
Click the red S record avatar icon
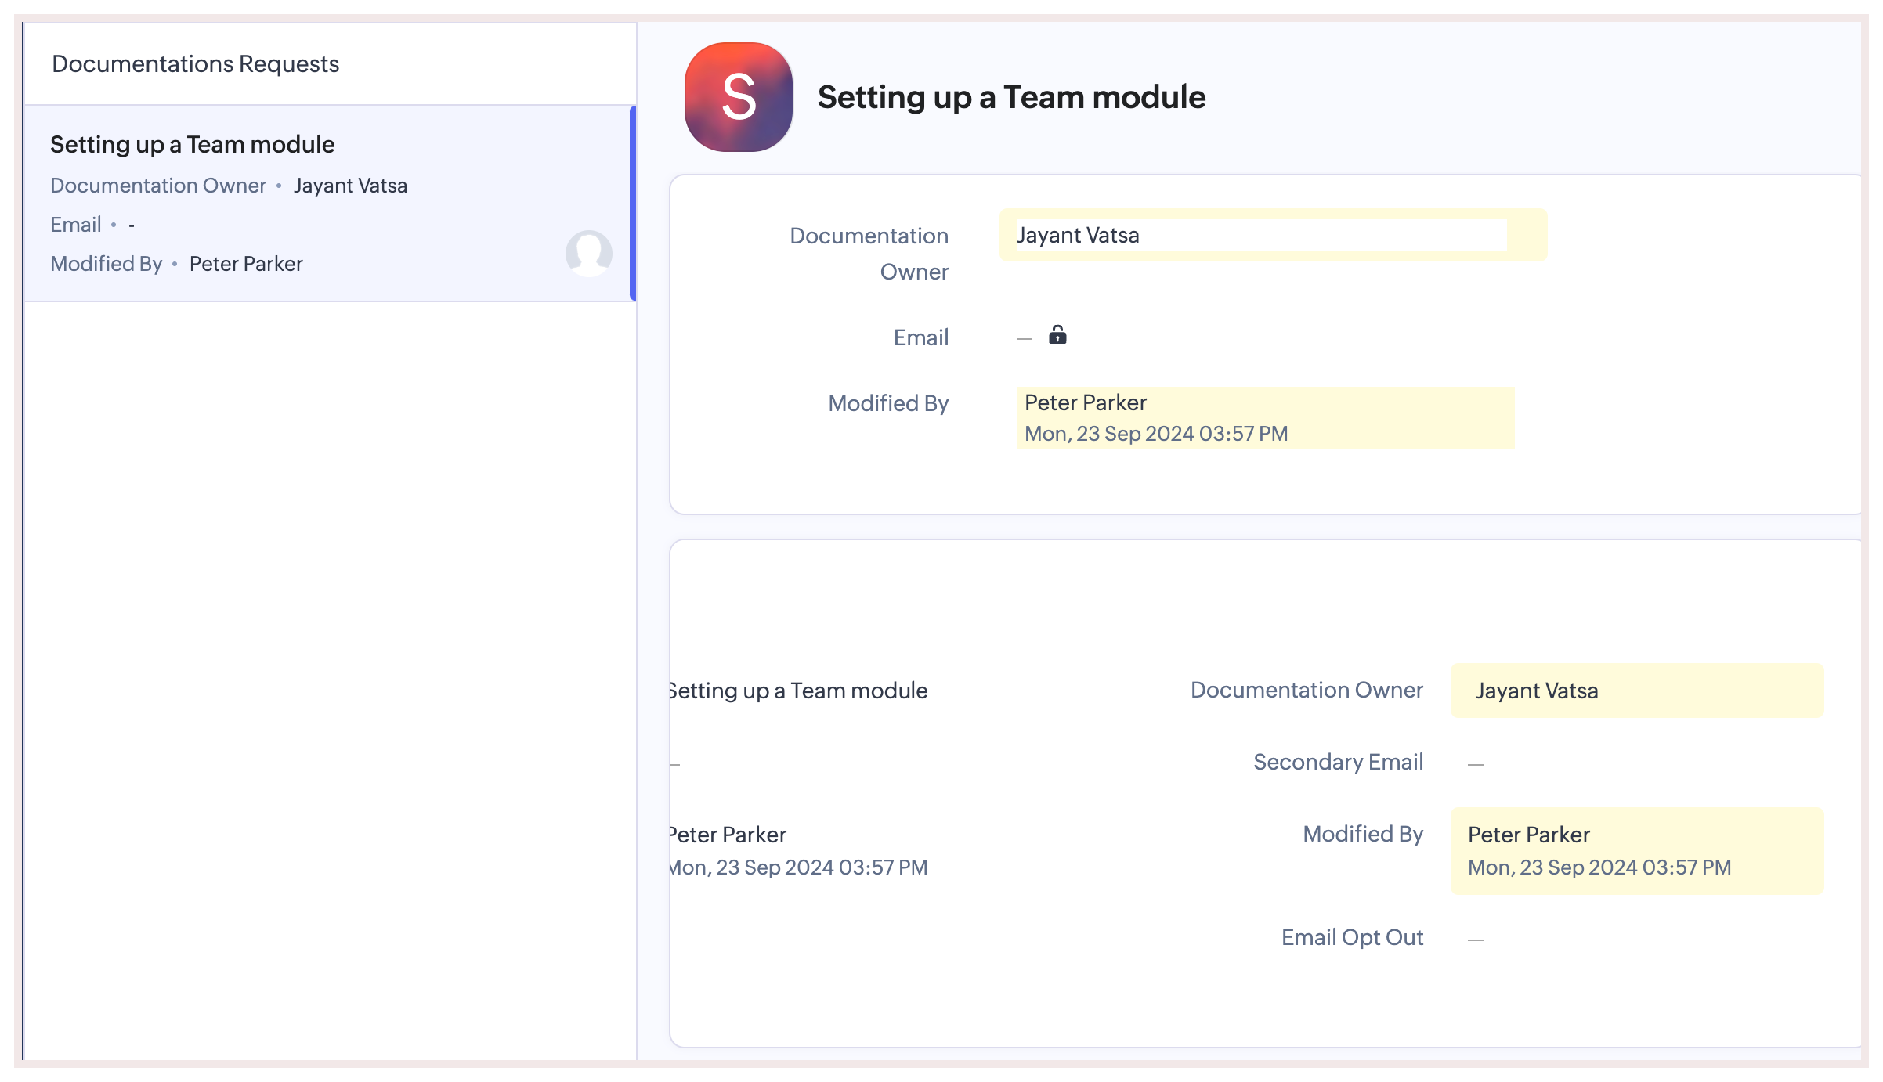pyautogui.click(x=738, y=97)
